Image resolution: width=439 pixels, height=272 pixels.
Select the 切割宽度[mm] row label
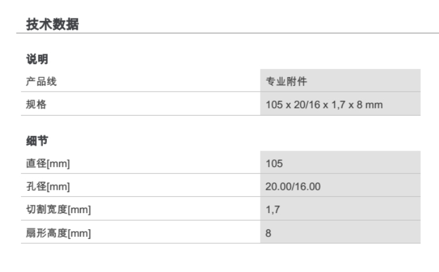coord(57,210)
